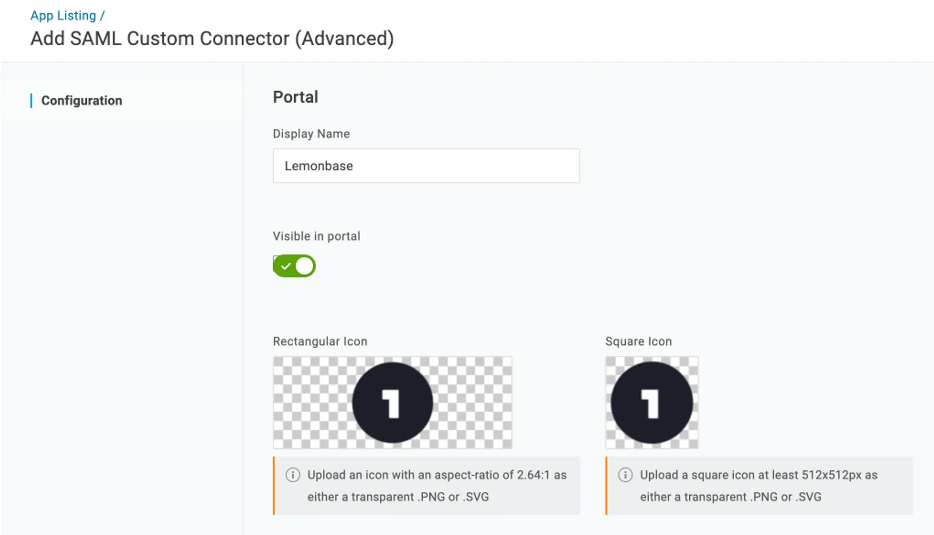Click the Add SAML Custom Connector page title
Screen dimensions: 934x535
pyautogui.click(x=212, y=38)
